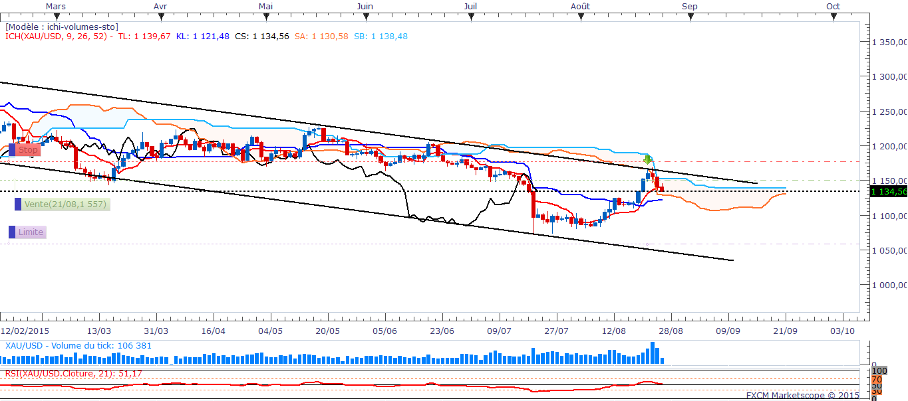
Task: Select the lower black channel trend line
Action: point(367,211)
